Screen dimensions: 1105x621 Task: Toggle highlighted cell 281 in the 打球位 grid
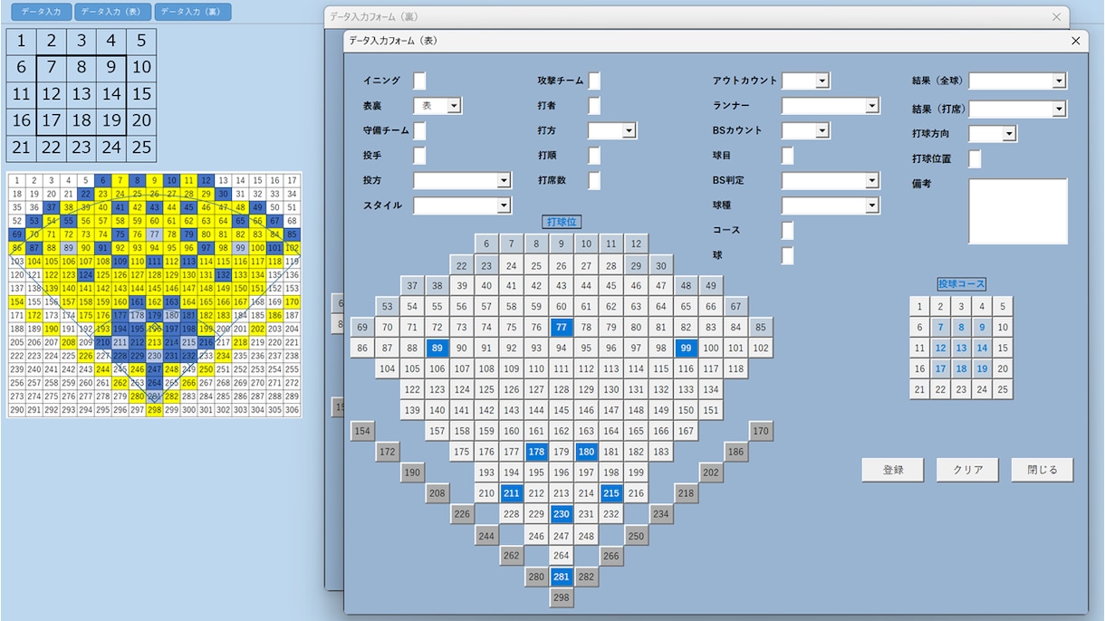point(562,577)
